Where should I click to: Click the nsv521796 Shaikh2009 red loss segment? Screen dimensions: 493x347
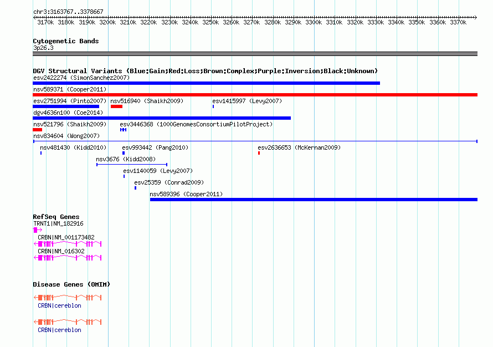(38, 130)
